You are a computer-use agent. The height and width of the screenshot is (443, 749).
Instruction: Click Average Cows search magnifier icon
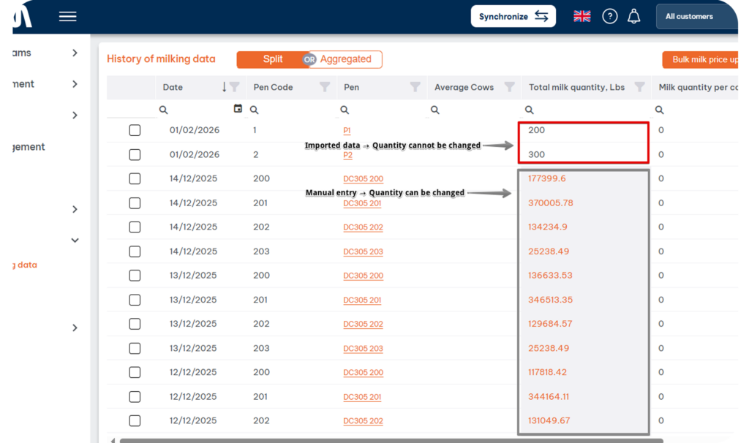(434, 110)
